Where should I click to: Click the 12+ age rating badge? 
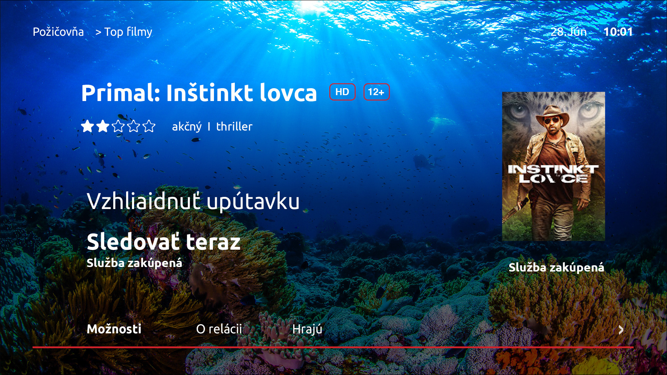376,92
